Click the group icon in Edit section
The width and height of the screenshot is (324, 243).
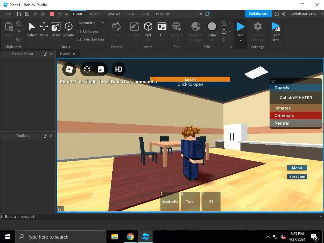coord(224,23)
